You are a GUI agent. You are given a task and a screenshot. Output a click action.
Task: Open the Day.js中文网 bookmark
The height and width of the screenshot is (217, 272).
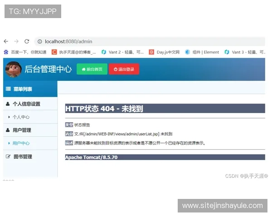(164, 52)
